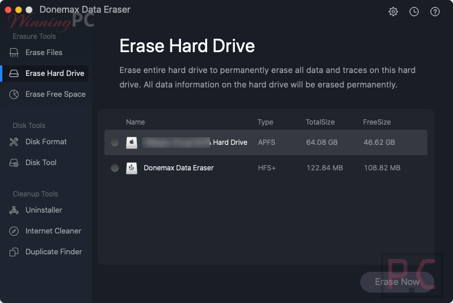Click the 122.84 MB total size value

pos(324,168)
